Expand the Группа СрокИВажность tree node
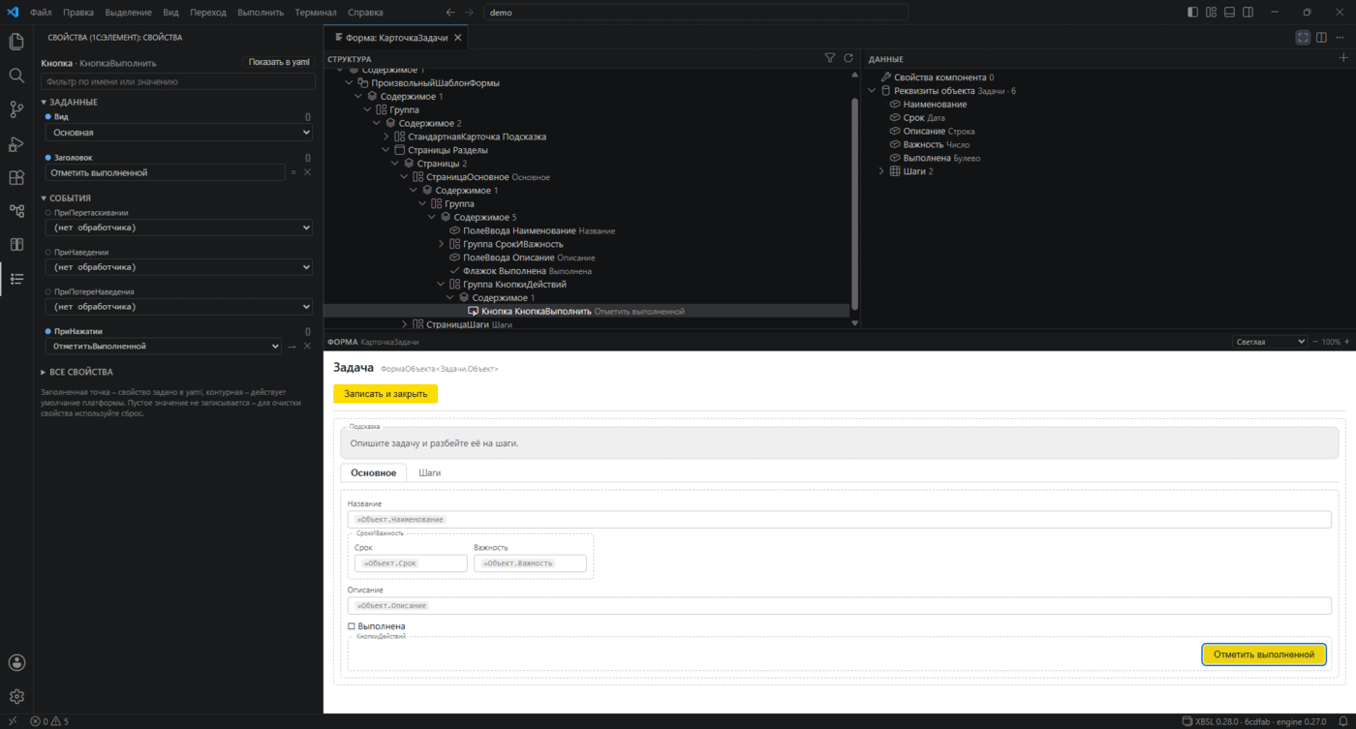This screenshot has width=1356, height=729. pyautogui.click(x=441, y=244)
